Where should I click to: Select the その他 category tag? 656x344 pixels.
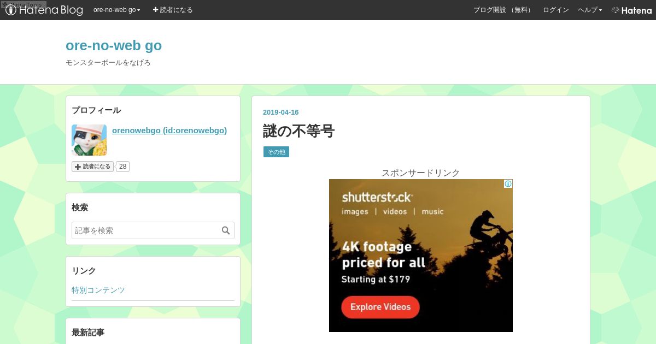click(276, 152)
